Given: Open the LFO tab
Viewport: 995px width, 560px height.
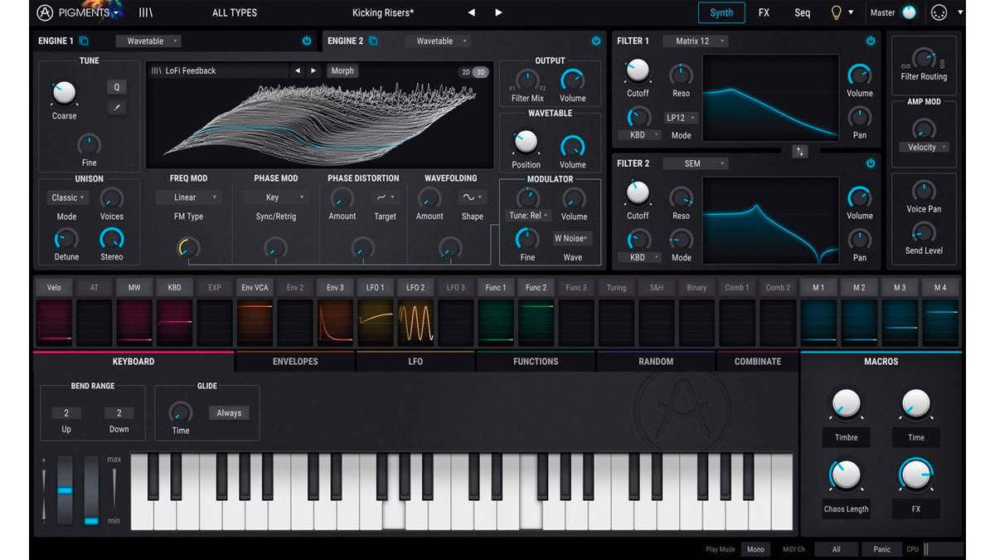Looking at the screenshot, I should [x=415, y=362].
